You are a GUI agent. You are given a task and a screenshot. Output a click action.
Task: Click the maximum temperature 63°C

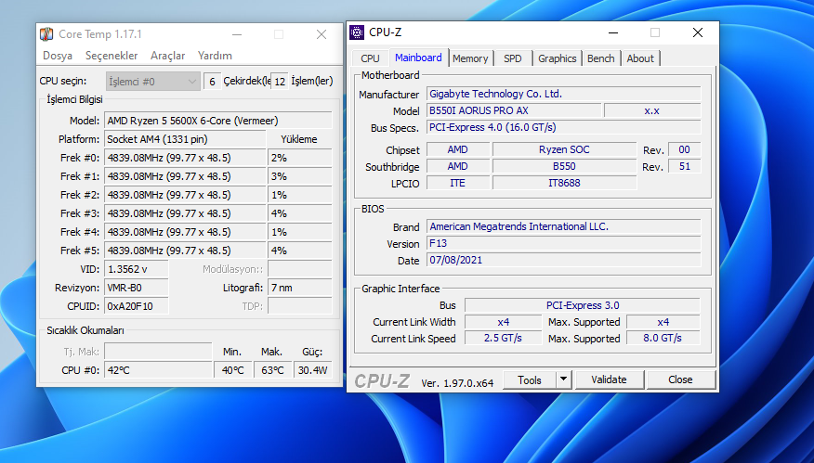[272, 370]
